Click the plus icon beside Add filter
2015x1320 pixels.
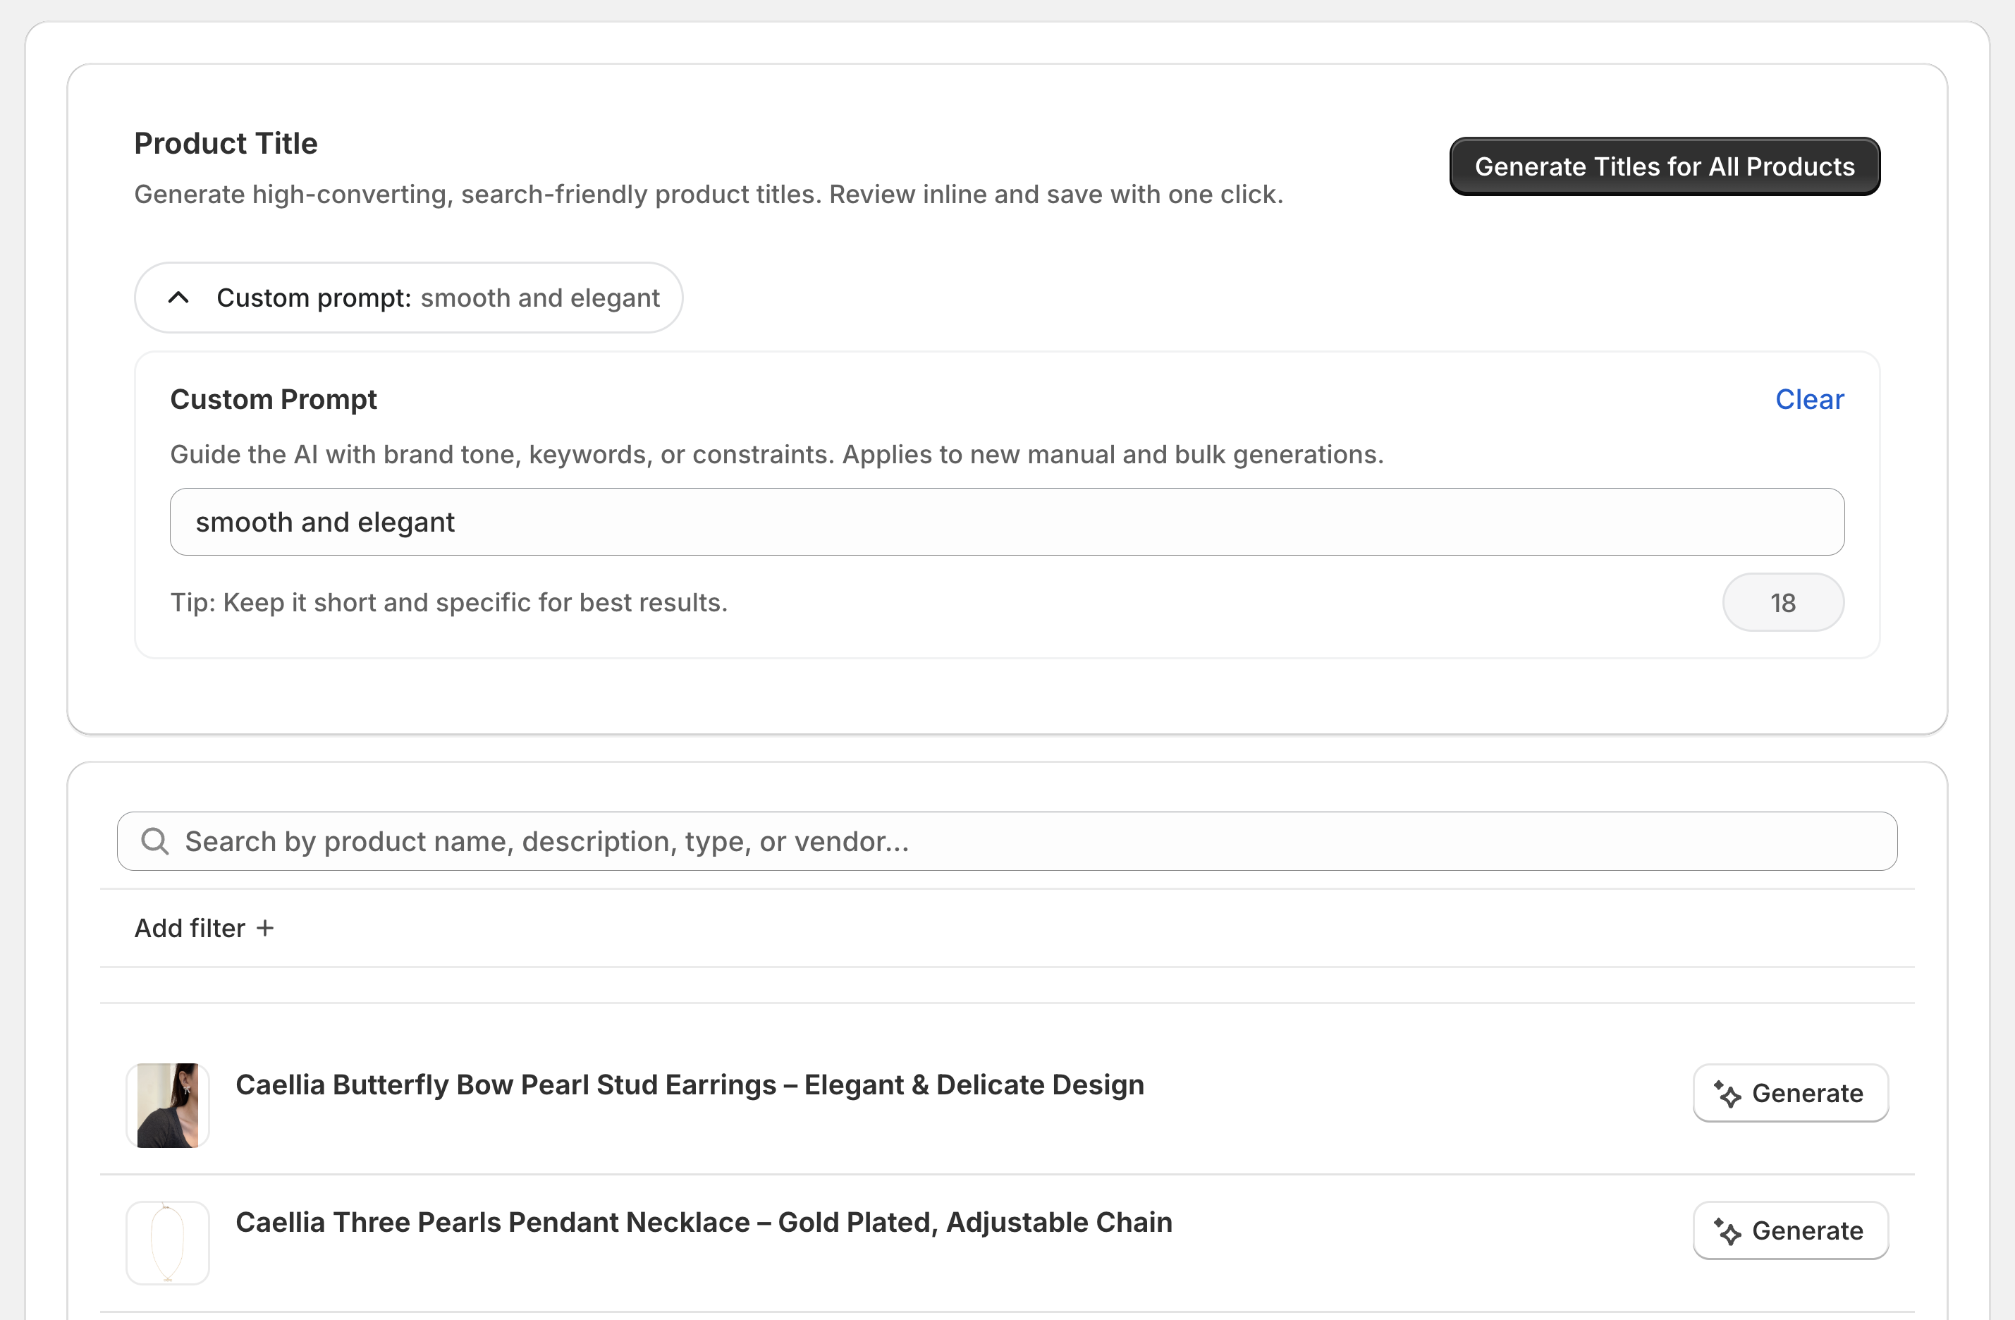pyautogui.click(x=265, y=928)
